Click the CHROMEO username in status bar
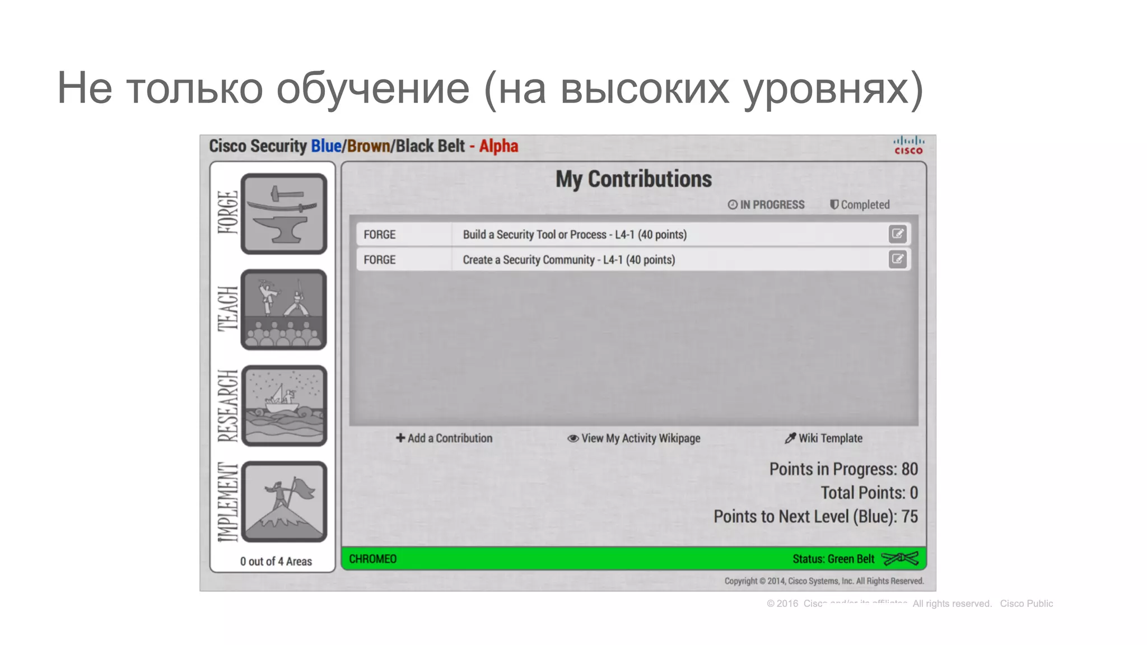 click(x=373, y=559)
